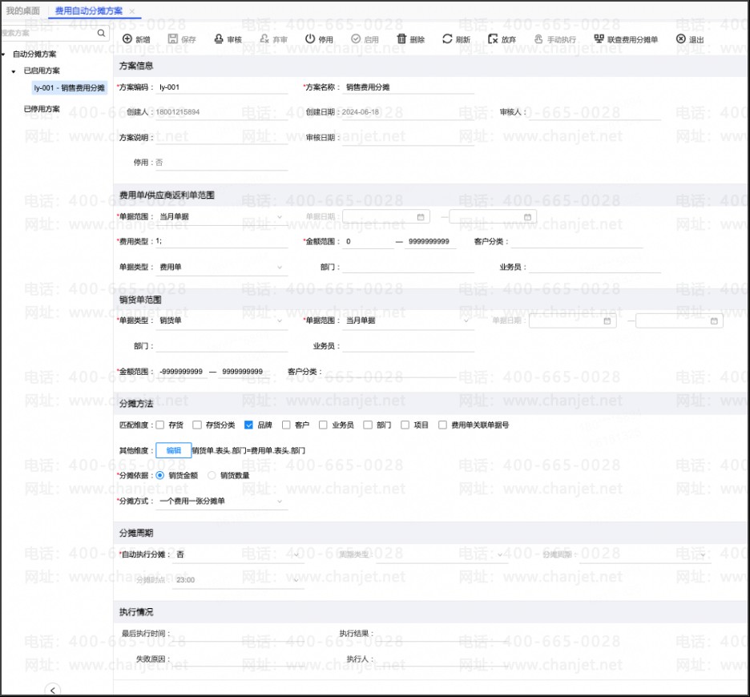Check the 业务员 matching dimension
The height and width of the screenshot is (697, 750).
[324, 425]
